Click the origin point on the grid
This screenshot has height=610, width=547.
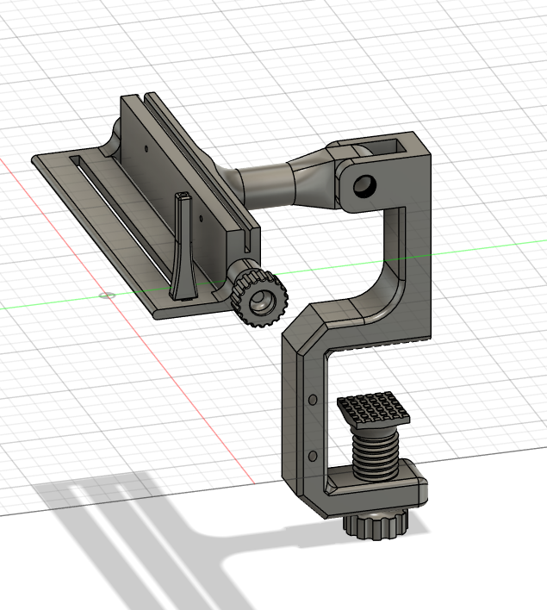click(107, 296)
